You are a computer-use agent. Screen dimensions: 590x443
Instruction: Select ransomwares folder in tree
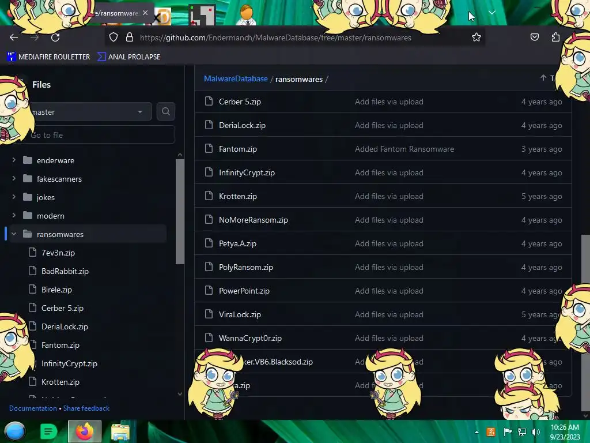click(x=60, y=234)
